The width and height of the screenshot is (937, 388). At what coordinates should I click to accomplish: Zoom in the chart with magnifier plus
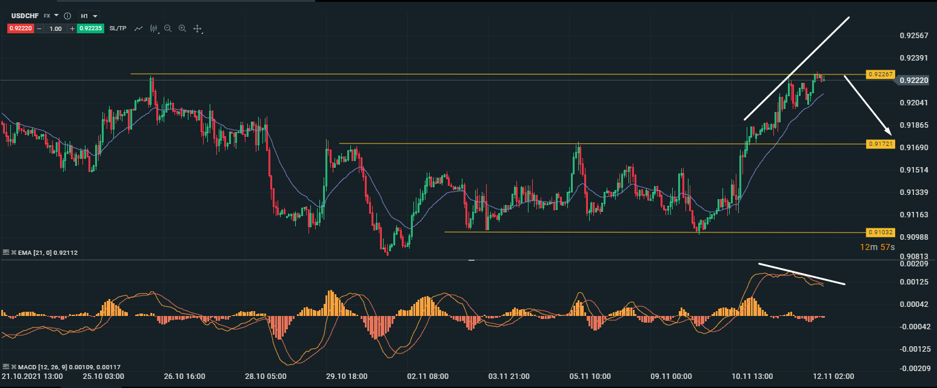182,28
